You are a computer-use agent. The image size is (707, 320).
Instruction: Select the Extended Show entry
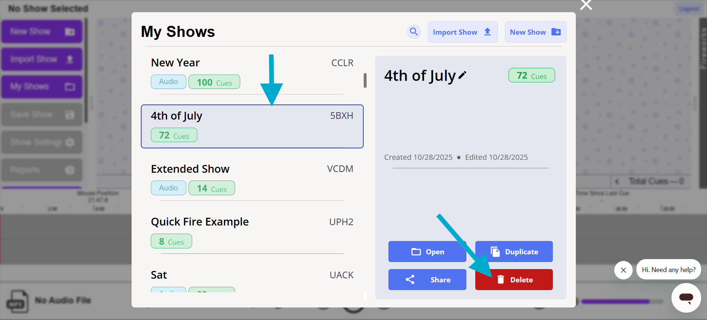pyautogui.click(x=251, y=169)
